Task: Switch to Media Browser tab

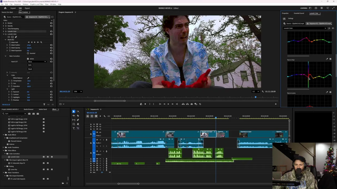Action: (x=29, y=109)
